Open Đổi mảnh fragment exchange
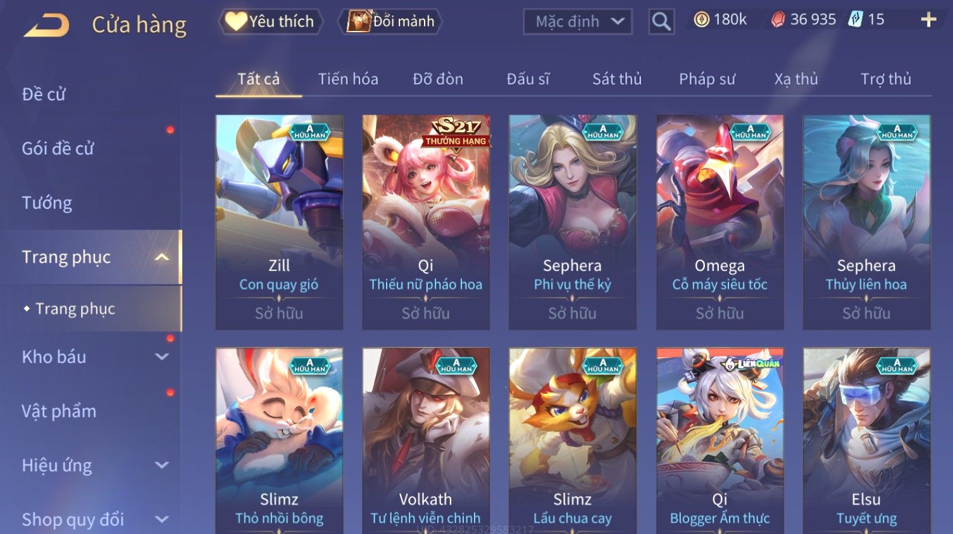This screenshot has height=534, width=953. tap(390, 22)
